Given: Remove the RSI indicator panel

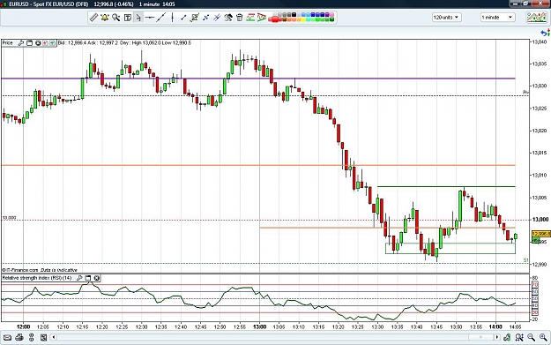Looking at the screenshot, I should [x=97, y=278].
